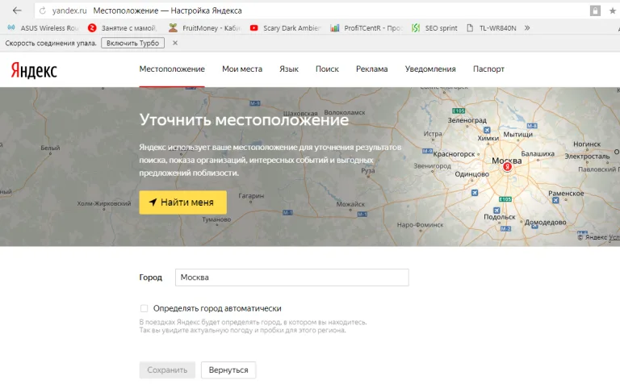Click the Можайск label on the map
This screenshot has width=620, height=384.
(350, 204)
